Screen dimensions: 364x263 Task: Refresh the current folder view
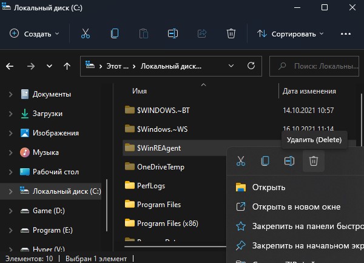click(251, 66)
